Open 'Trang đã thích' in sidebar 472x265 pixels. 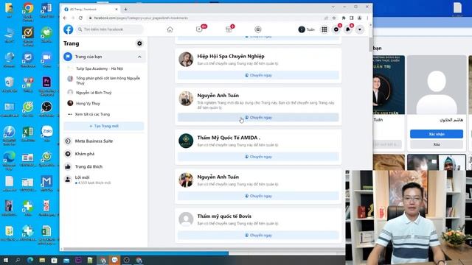[88, 166]
